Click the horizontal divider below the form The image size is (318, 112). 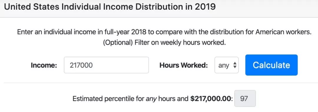(x=159, y=83)
